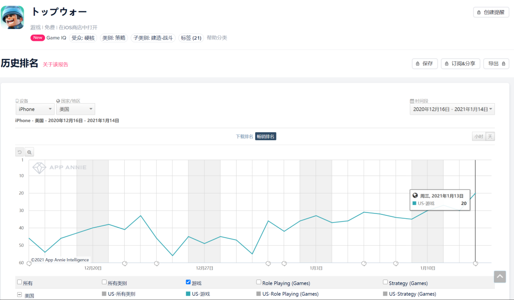Select the 小时 hourly view tab
The image size is (514, 300).
point(478,136)
